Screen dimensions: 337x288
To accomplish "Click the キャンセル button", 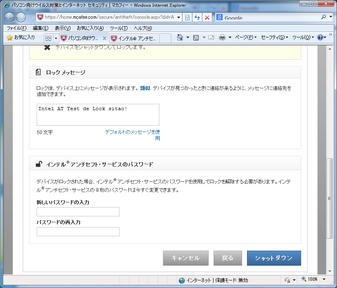I will pos(186,258).
